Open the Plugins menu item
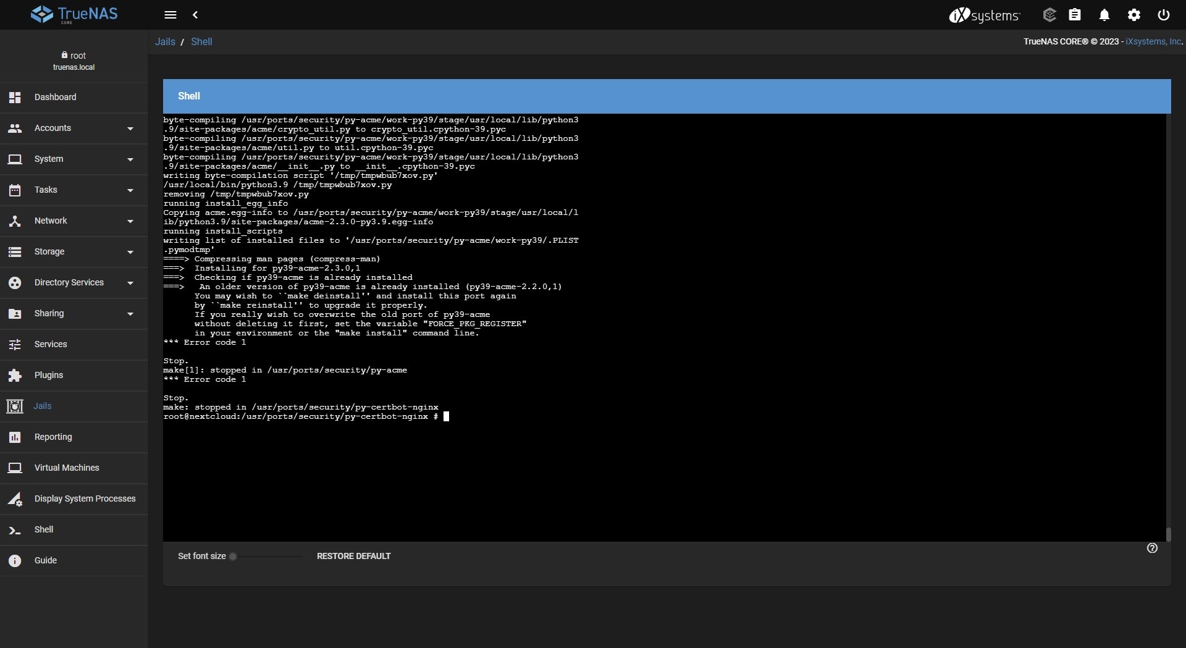 click(74, 376)
